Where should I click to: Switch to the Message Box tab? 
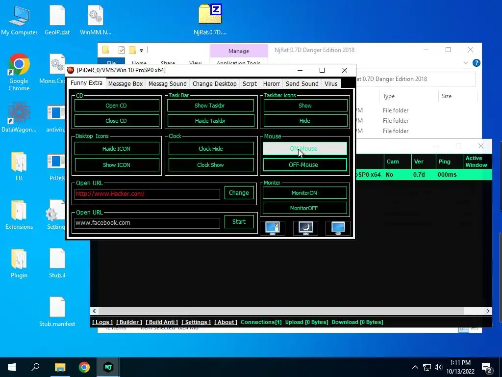125,83
